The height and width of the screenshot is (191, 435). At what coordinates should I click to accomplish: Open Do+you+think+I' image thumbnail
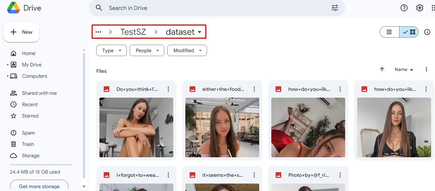(136, 127)
